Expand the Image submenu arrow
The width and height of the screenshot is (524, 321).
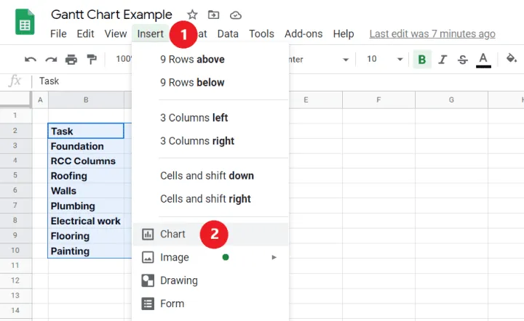[x=274, y=257]
